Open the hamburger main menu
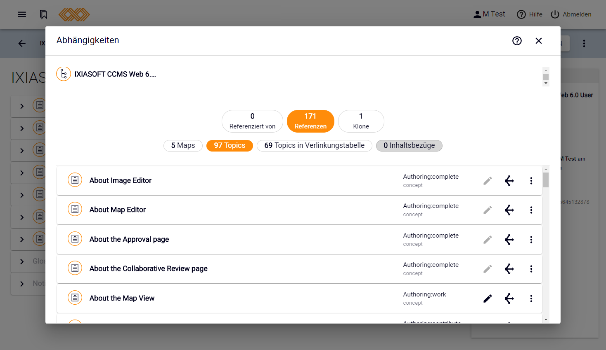 tap(22, 14)
